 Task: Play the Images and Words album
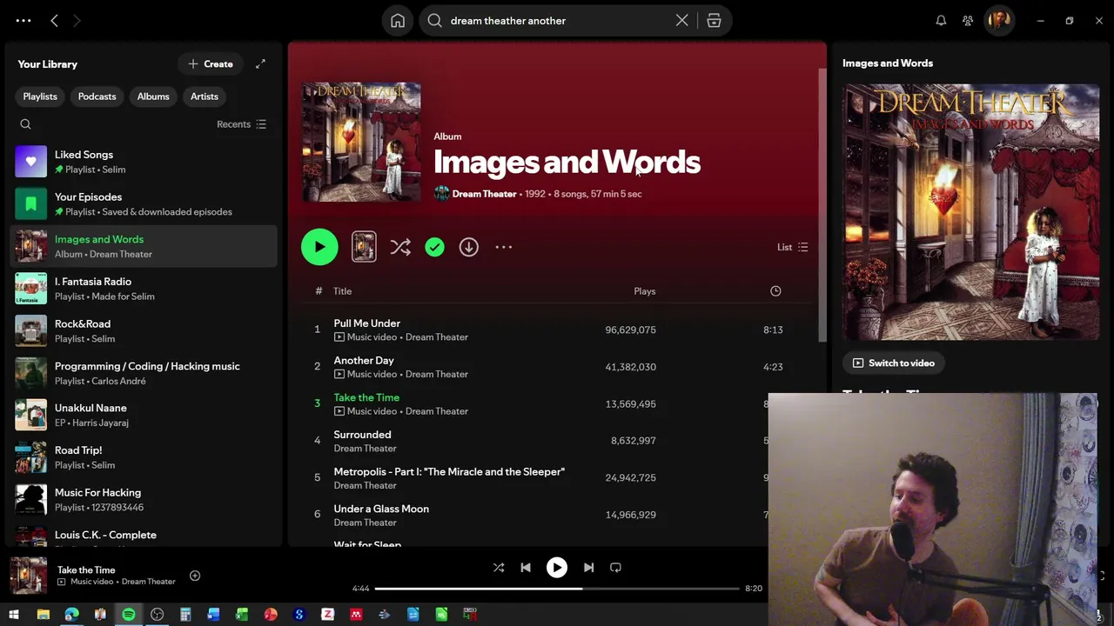pyautogui.click(x=319, y=247)
